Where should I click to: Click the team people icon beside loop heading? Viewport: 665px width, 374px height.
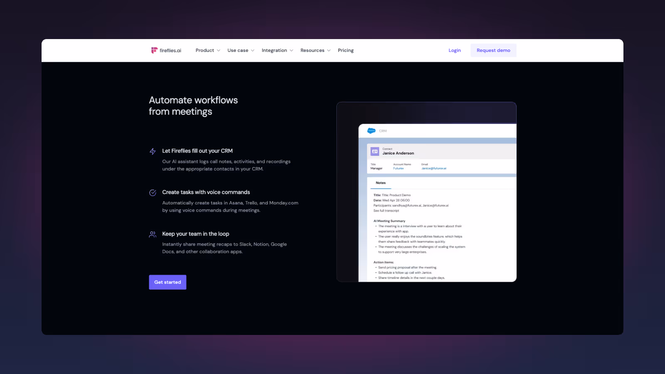pos(153,234)
